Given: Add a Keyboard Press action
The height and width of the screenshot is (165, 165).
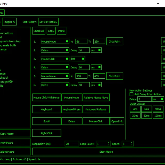Looking at the screenshot, I should click(x=72, y=109).
